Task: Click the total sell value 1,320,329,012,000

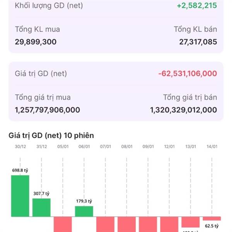Action: [x=183, y=110]
